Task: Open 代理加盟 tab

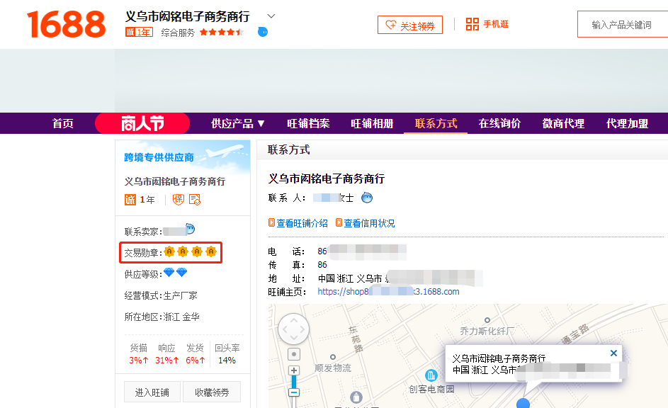Action: click(x=627, y=123)
